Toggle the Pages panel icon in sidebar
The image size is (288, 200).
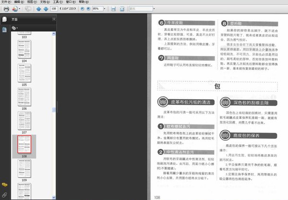[5, 19]
